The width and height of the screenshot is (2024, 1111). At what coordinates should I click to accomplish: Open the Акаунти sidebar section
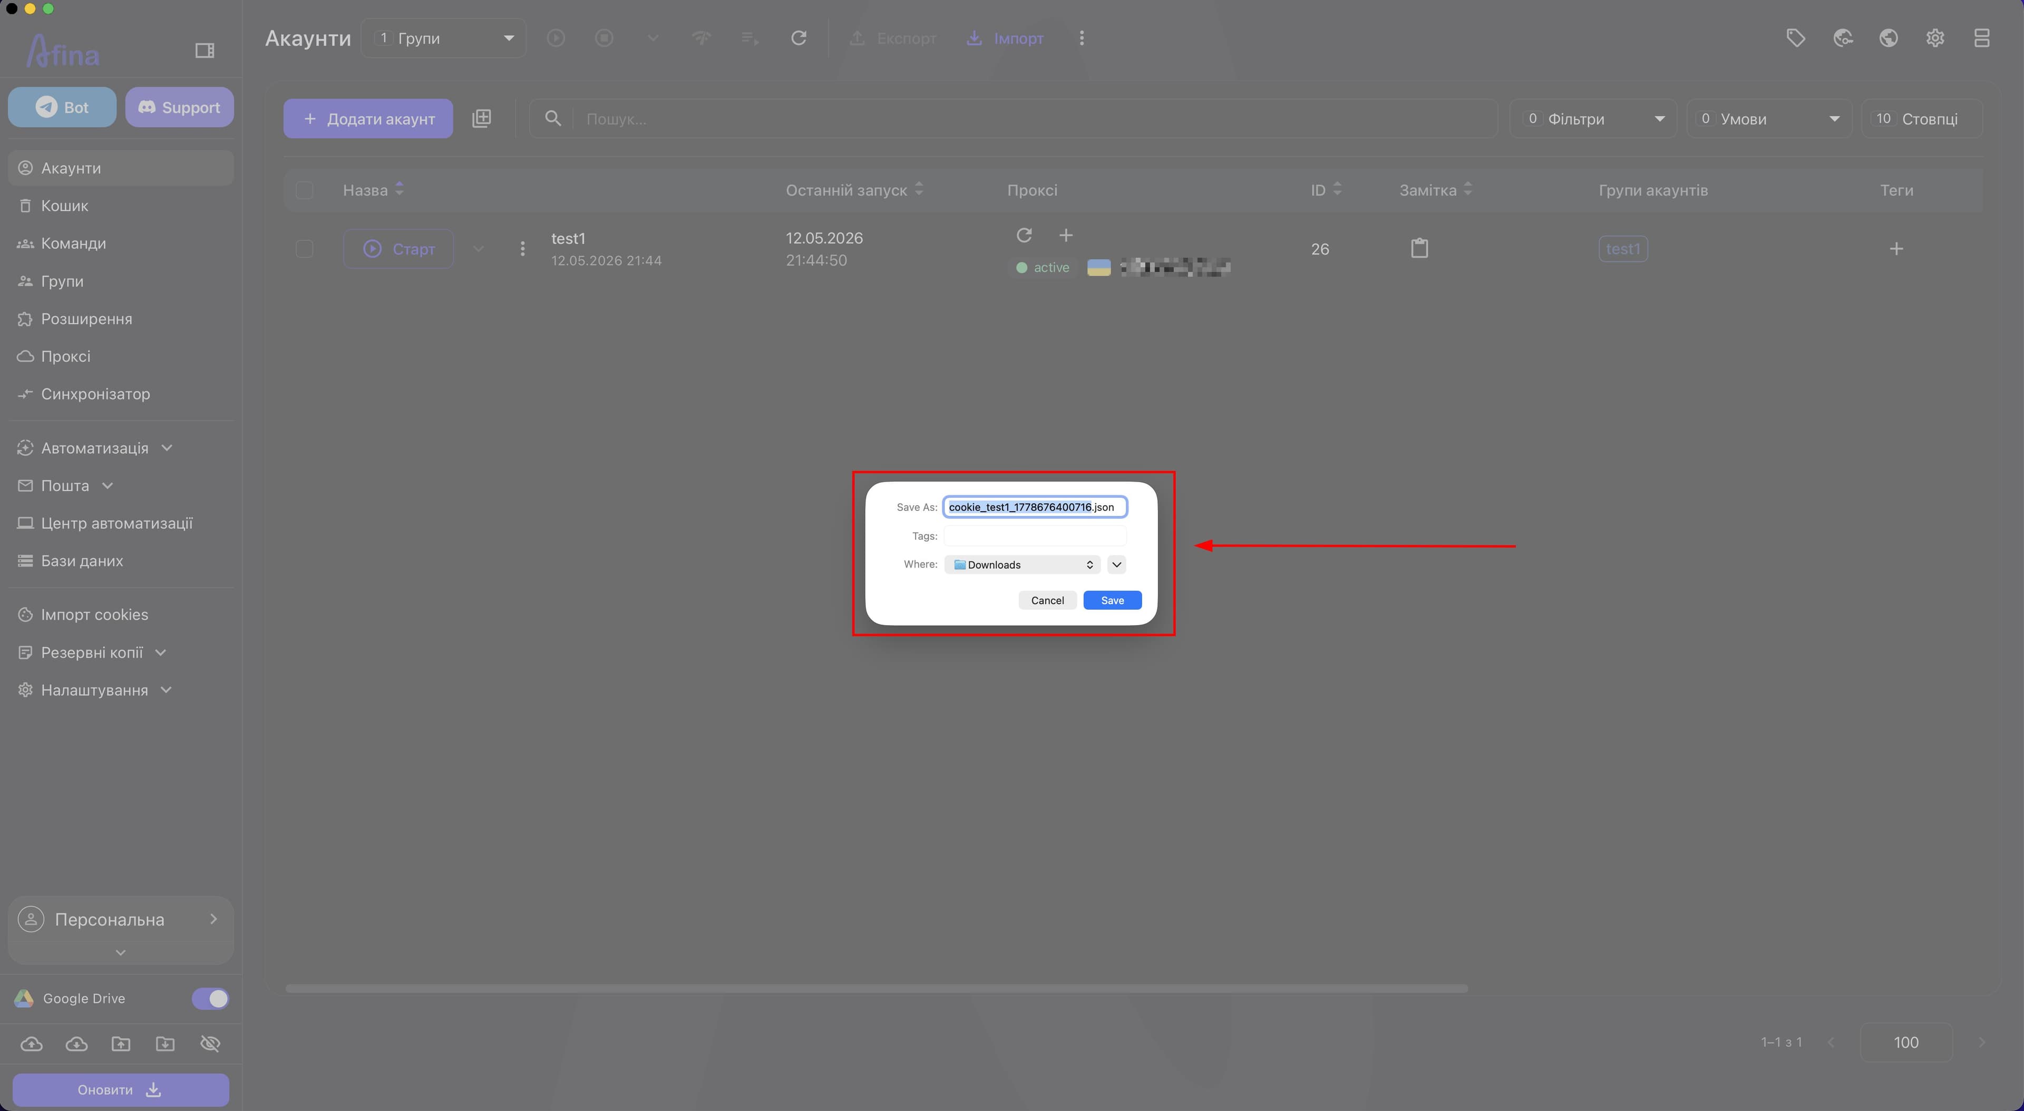[x=121, y=168]
